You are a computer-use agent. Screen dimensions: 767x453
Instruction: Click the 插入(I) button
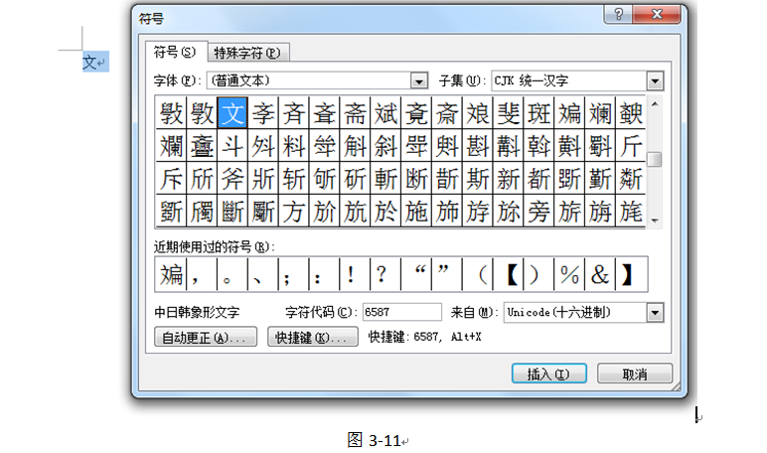pos(548,374)
